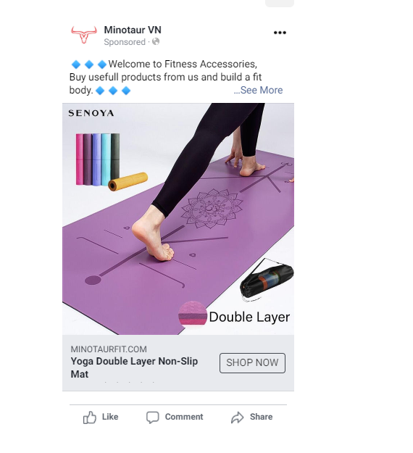Click the speech bubble Comment icon
This screenshot has height=453, width=413.
pos(152,417)
